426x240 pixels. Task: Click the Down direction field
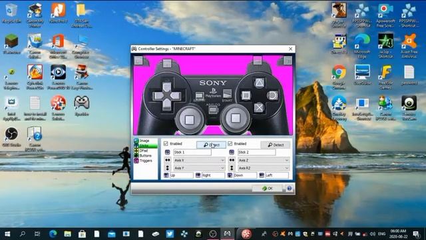245,175
